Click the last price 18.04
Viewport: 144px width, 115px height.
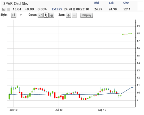(17, 9)
